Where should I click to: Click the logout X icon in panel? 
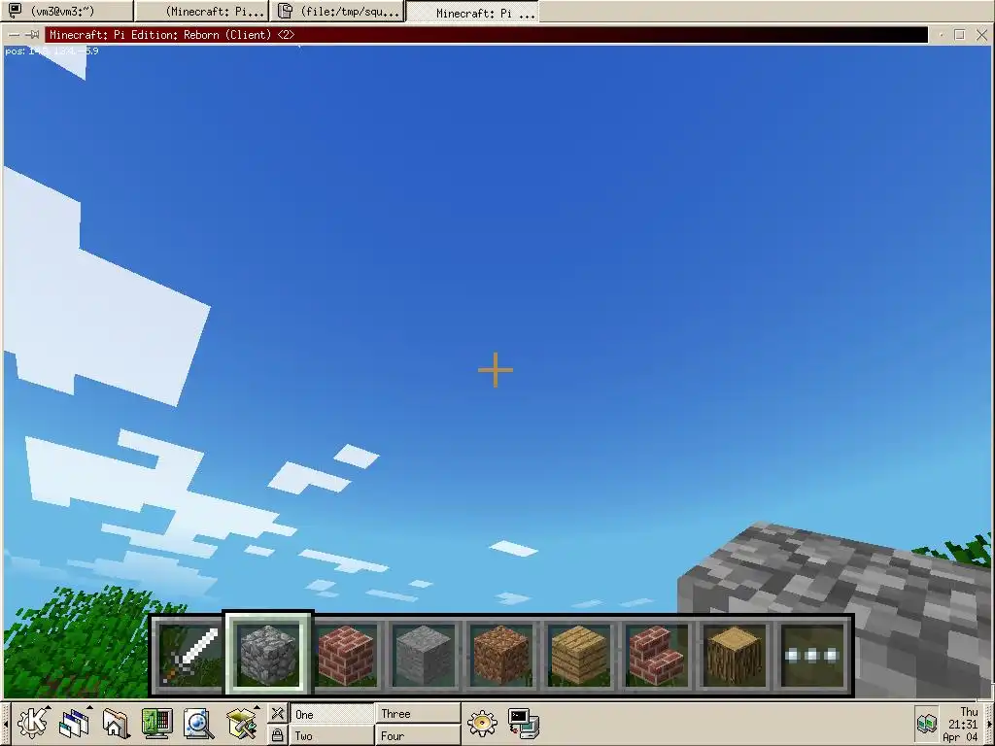pyautogui.click(x=277, y=714)
